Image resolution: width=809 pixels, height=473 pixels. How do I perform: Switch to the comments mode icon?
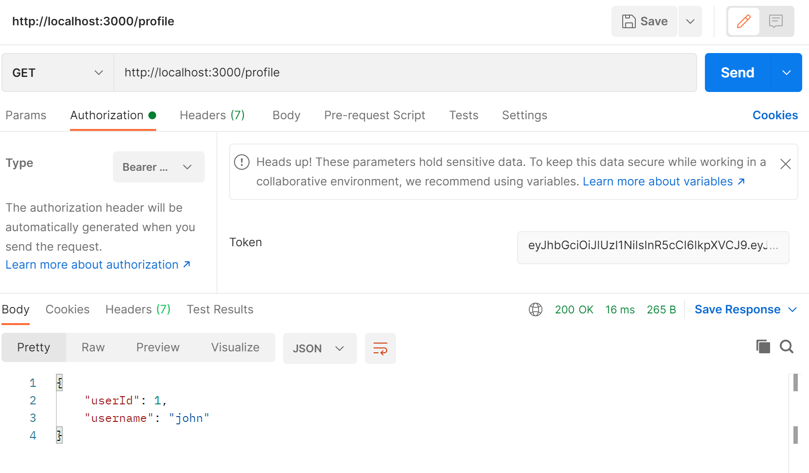pos(775,21)
